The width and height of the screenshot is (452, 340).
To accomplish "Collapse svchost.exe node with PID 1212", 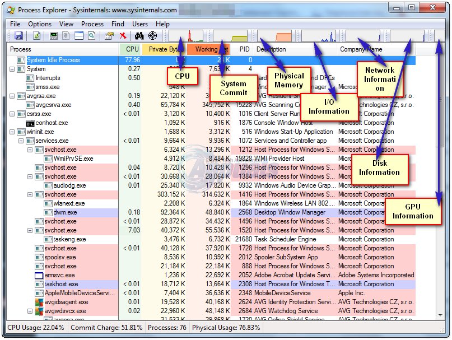I will pos(30,150).
